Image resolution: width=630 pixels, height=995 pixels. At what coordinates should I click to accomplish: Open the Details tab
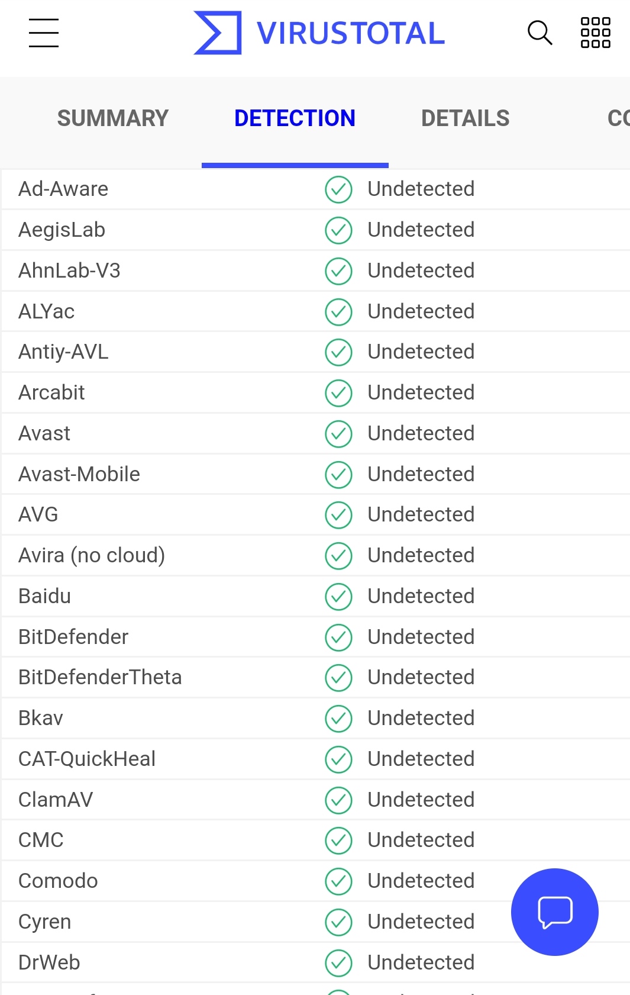[x=465, y=118]
